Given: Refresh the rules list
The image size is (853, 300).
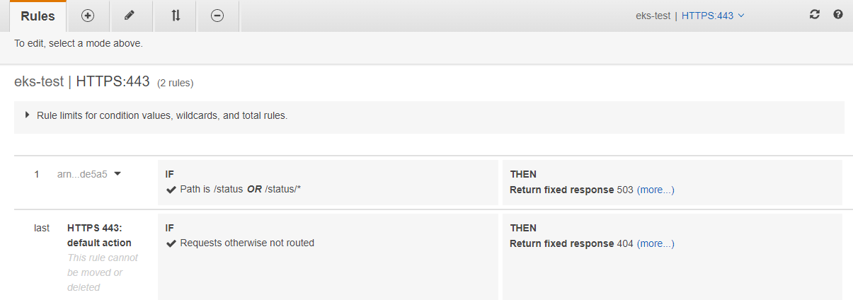Looking at the screenshot, I should coord(815,14).
